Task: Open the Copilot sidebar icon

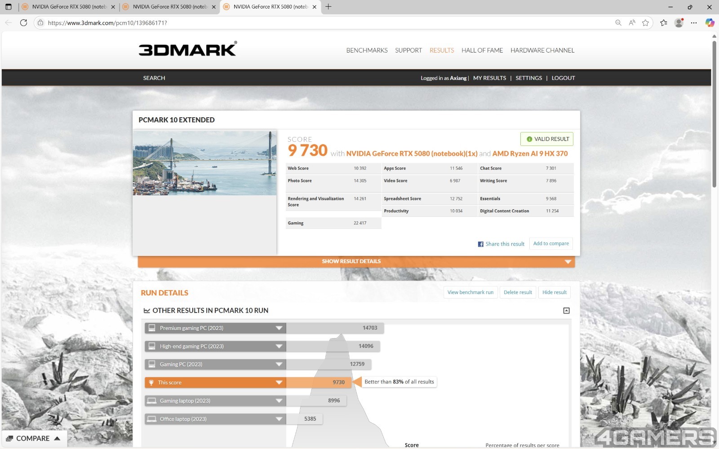Action: [710, 22]
